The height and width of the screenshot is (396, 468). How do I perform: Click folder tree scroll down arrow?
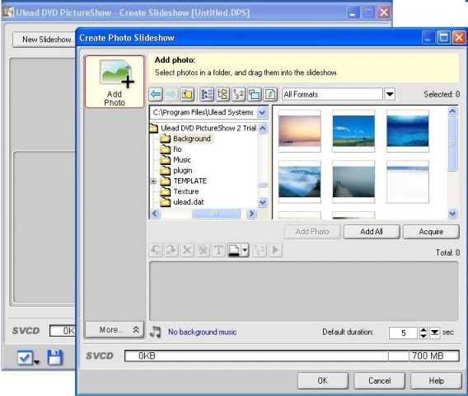point(262,203)
